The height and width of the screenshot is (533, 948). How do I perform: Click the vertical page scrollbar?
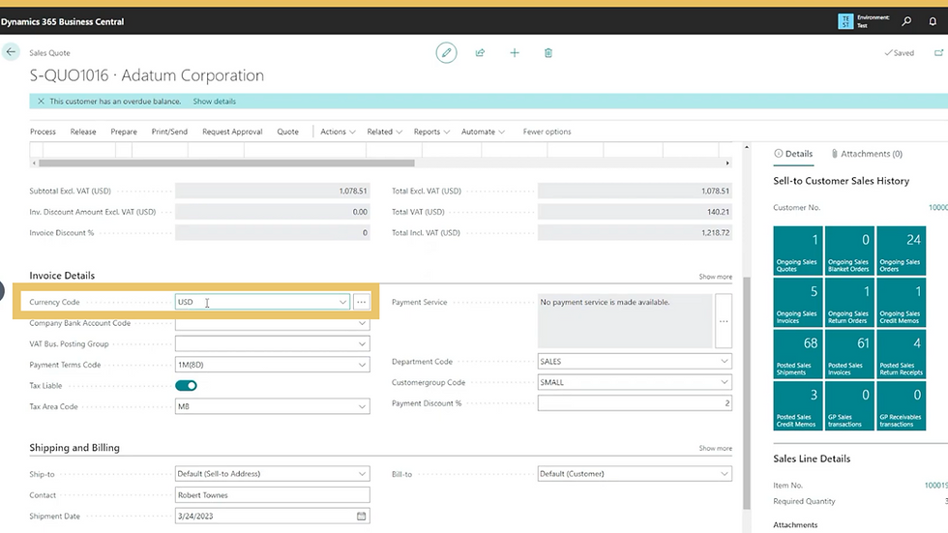747,393
